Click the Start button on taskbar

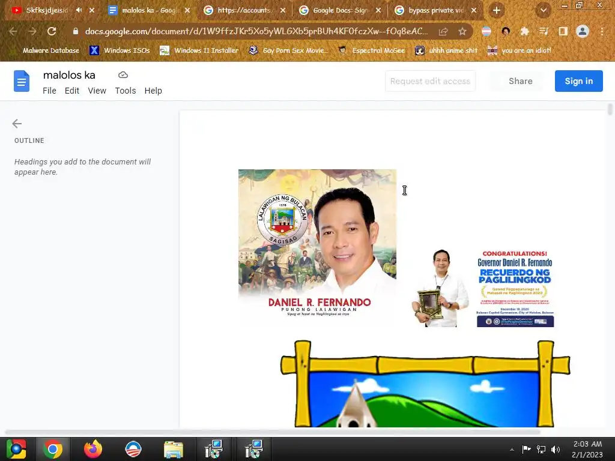pos(16,449)
